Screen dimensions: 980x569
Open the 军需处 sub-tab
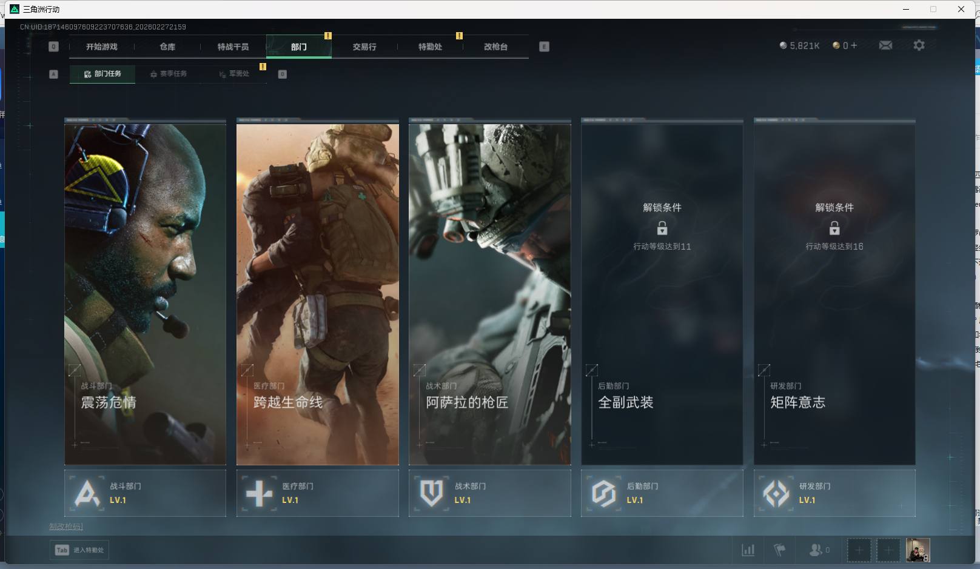(234, 74)
